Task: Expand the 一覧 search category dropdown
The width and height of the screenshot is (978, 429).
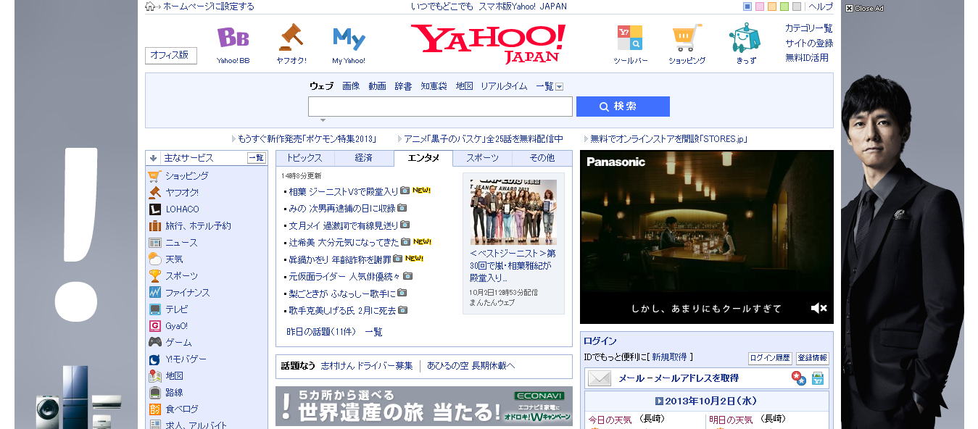Action: (559, 87)
